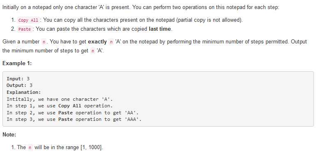The height and width of the screenshot is (152, 316).
Task: Click 'Intitally, we have one character' line
Action: click(60, 99)
